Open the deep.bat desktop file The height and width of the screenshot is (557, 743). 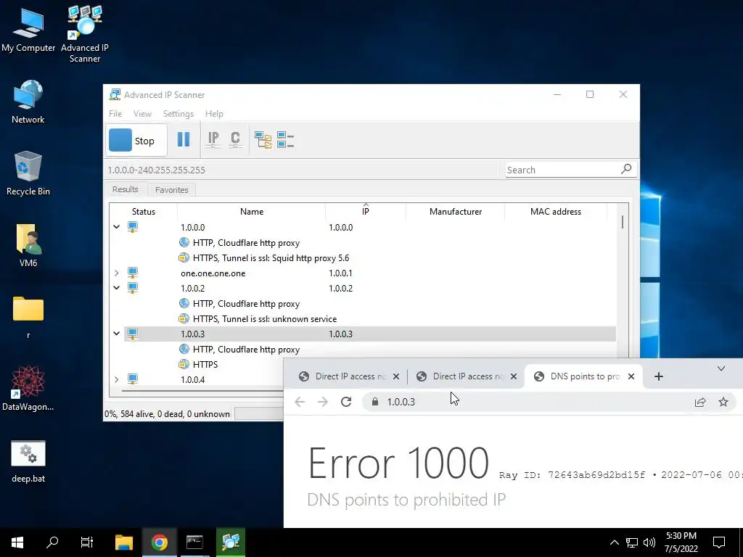pos(28,461)
